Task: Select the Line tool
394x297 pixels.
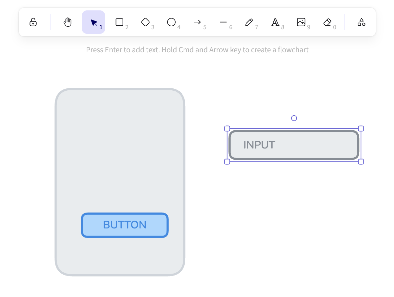Action: [x=223, y=22]
